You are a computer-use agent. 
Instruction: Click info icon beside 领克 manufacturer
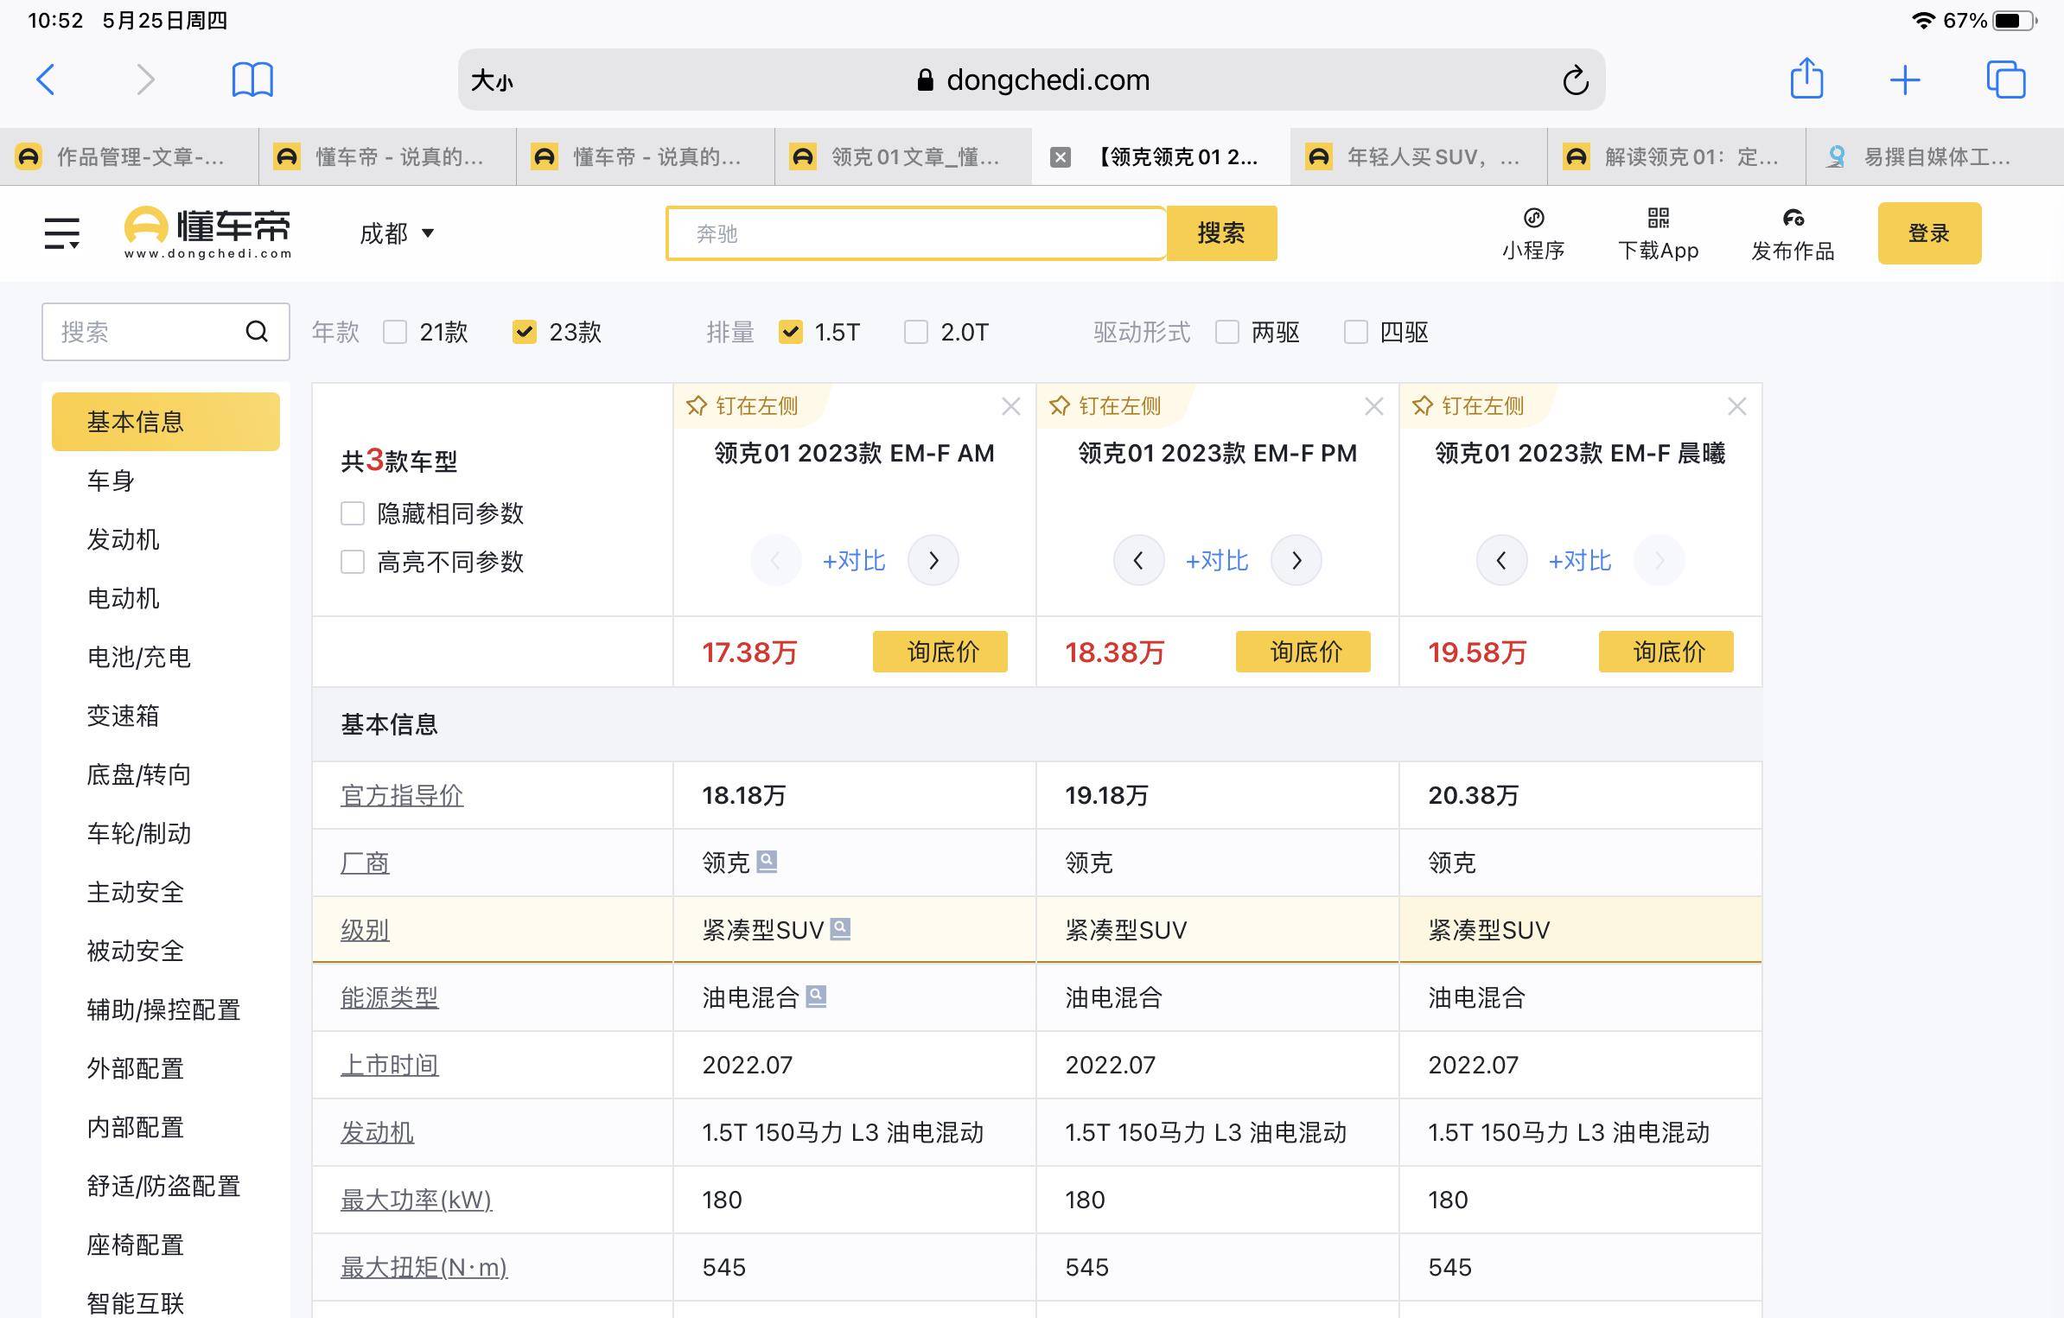(767, 862)
